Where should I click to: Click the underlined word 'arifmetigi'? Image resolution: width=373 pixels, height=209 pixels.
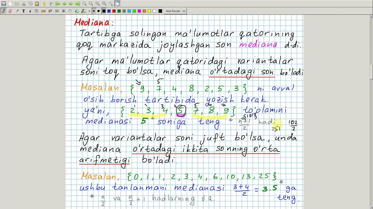104,161
